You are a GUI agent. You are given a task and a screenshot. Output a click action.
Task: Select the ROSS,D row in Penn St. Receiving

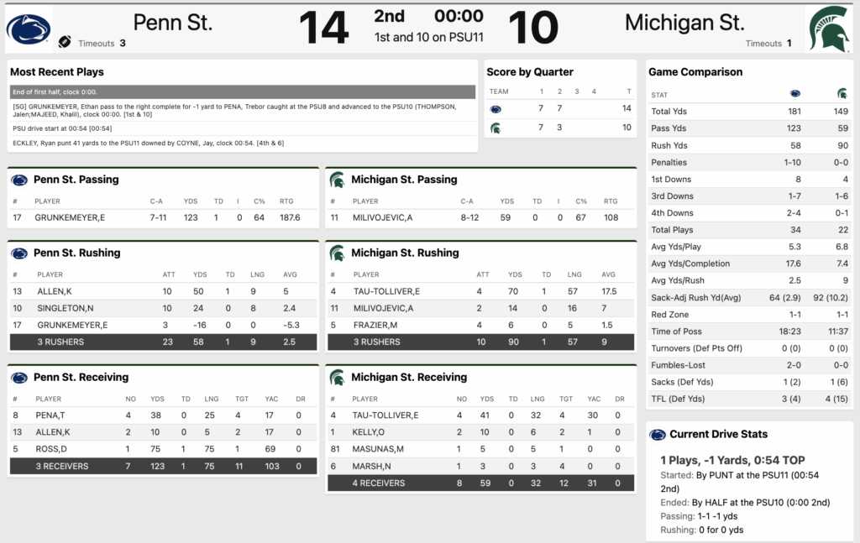[x=163, y=449]
